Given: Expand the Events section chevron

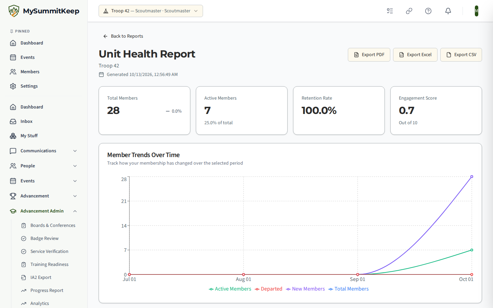Looking at the screenshot, I should coord(75,181).
